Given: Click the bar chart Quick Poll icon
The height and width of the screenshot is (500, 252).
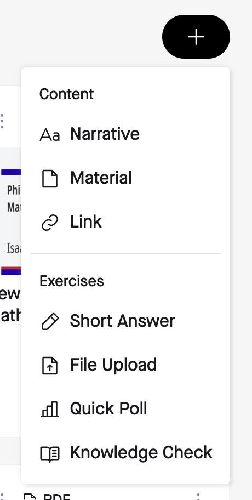Looking at the screenshot, I should pyautogui.click(x=50, y=409).
